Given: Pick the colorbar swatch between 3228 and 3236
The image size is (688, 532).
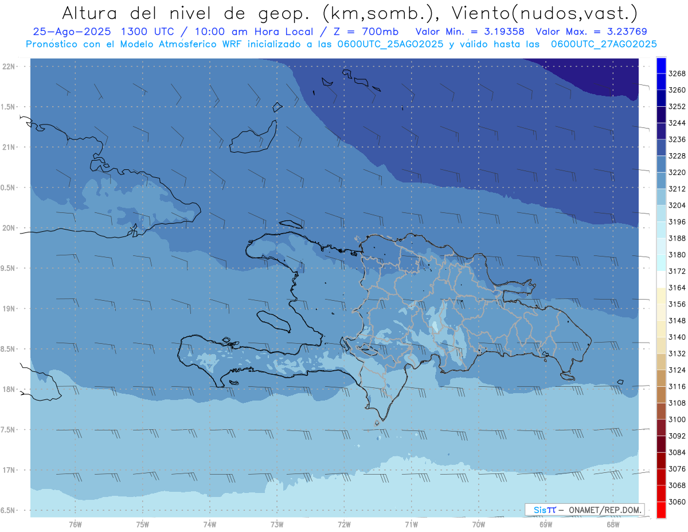Looking at the screenshot, I should coord(661,147).
